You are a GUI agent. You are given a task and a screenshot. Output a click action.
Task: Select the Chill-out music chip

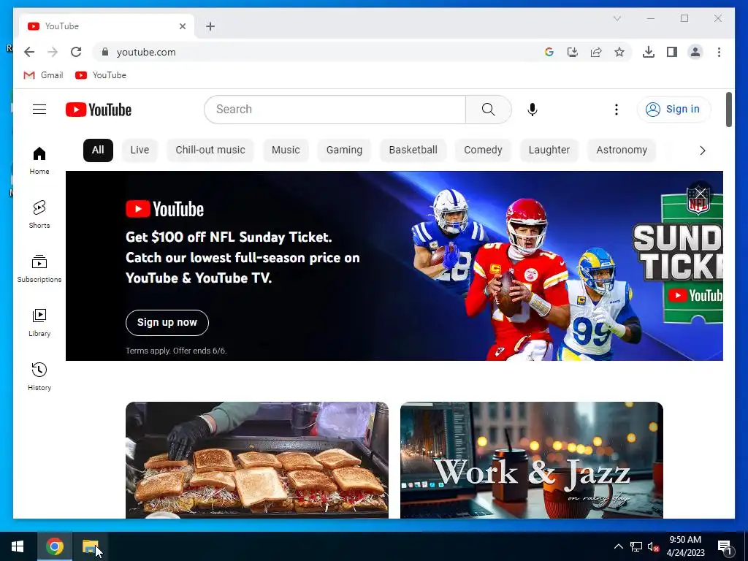pos(210,150)
